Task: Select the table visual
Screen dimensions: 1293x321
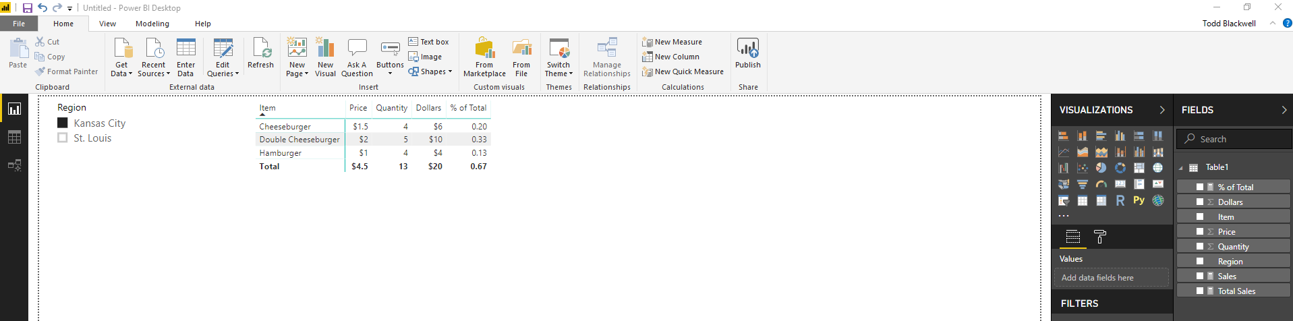Action: tap(1083, 200)
